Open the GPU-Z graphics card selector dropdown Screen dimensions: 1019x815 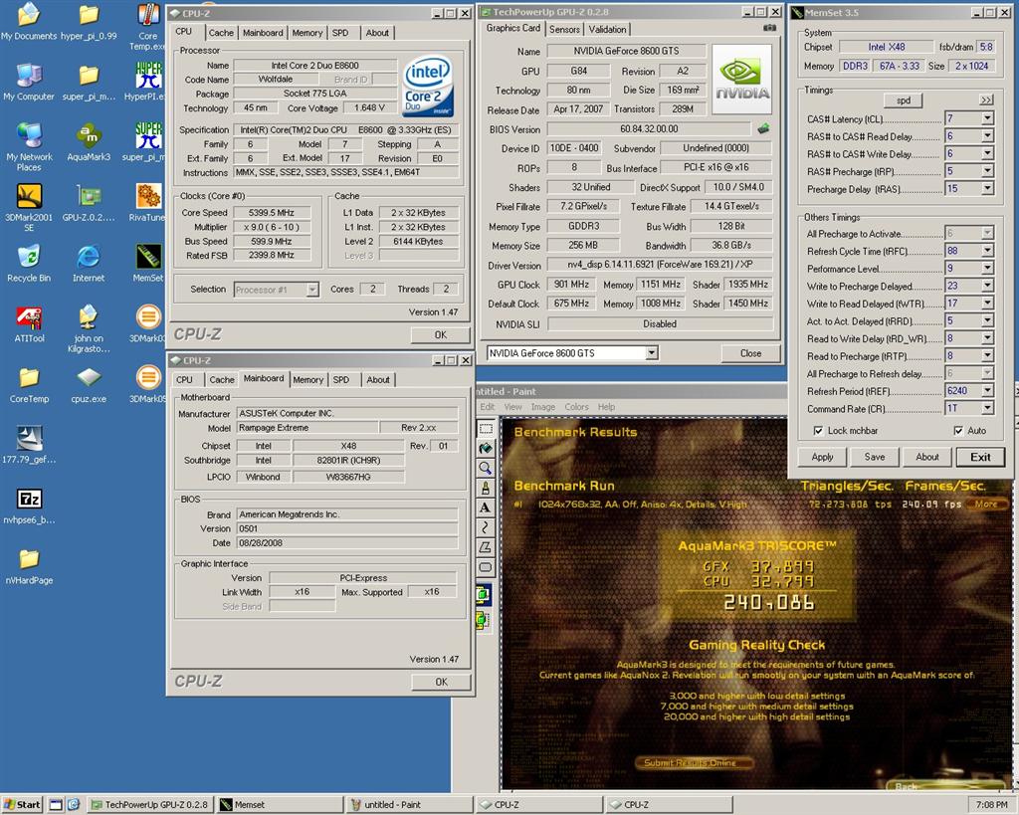(652, 353)
